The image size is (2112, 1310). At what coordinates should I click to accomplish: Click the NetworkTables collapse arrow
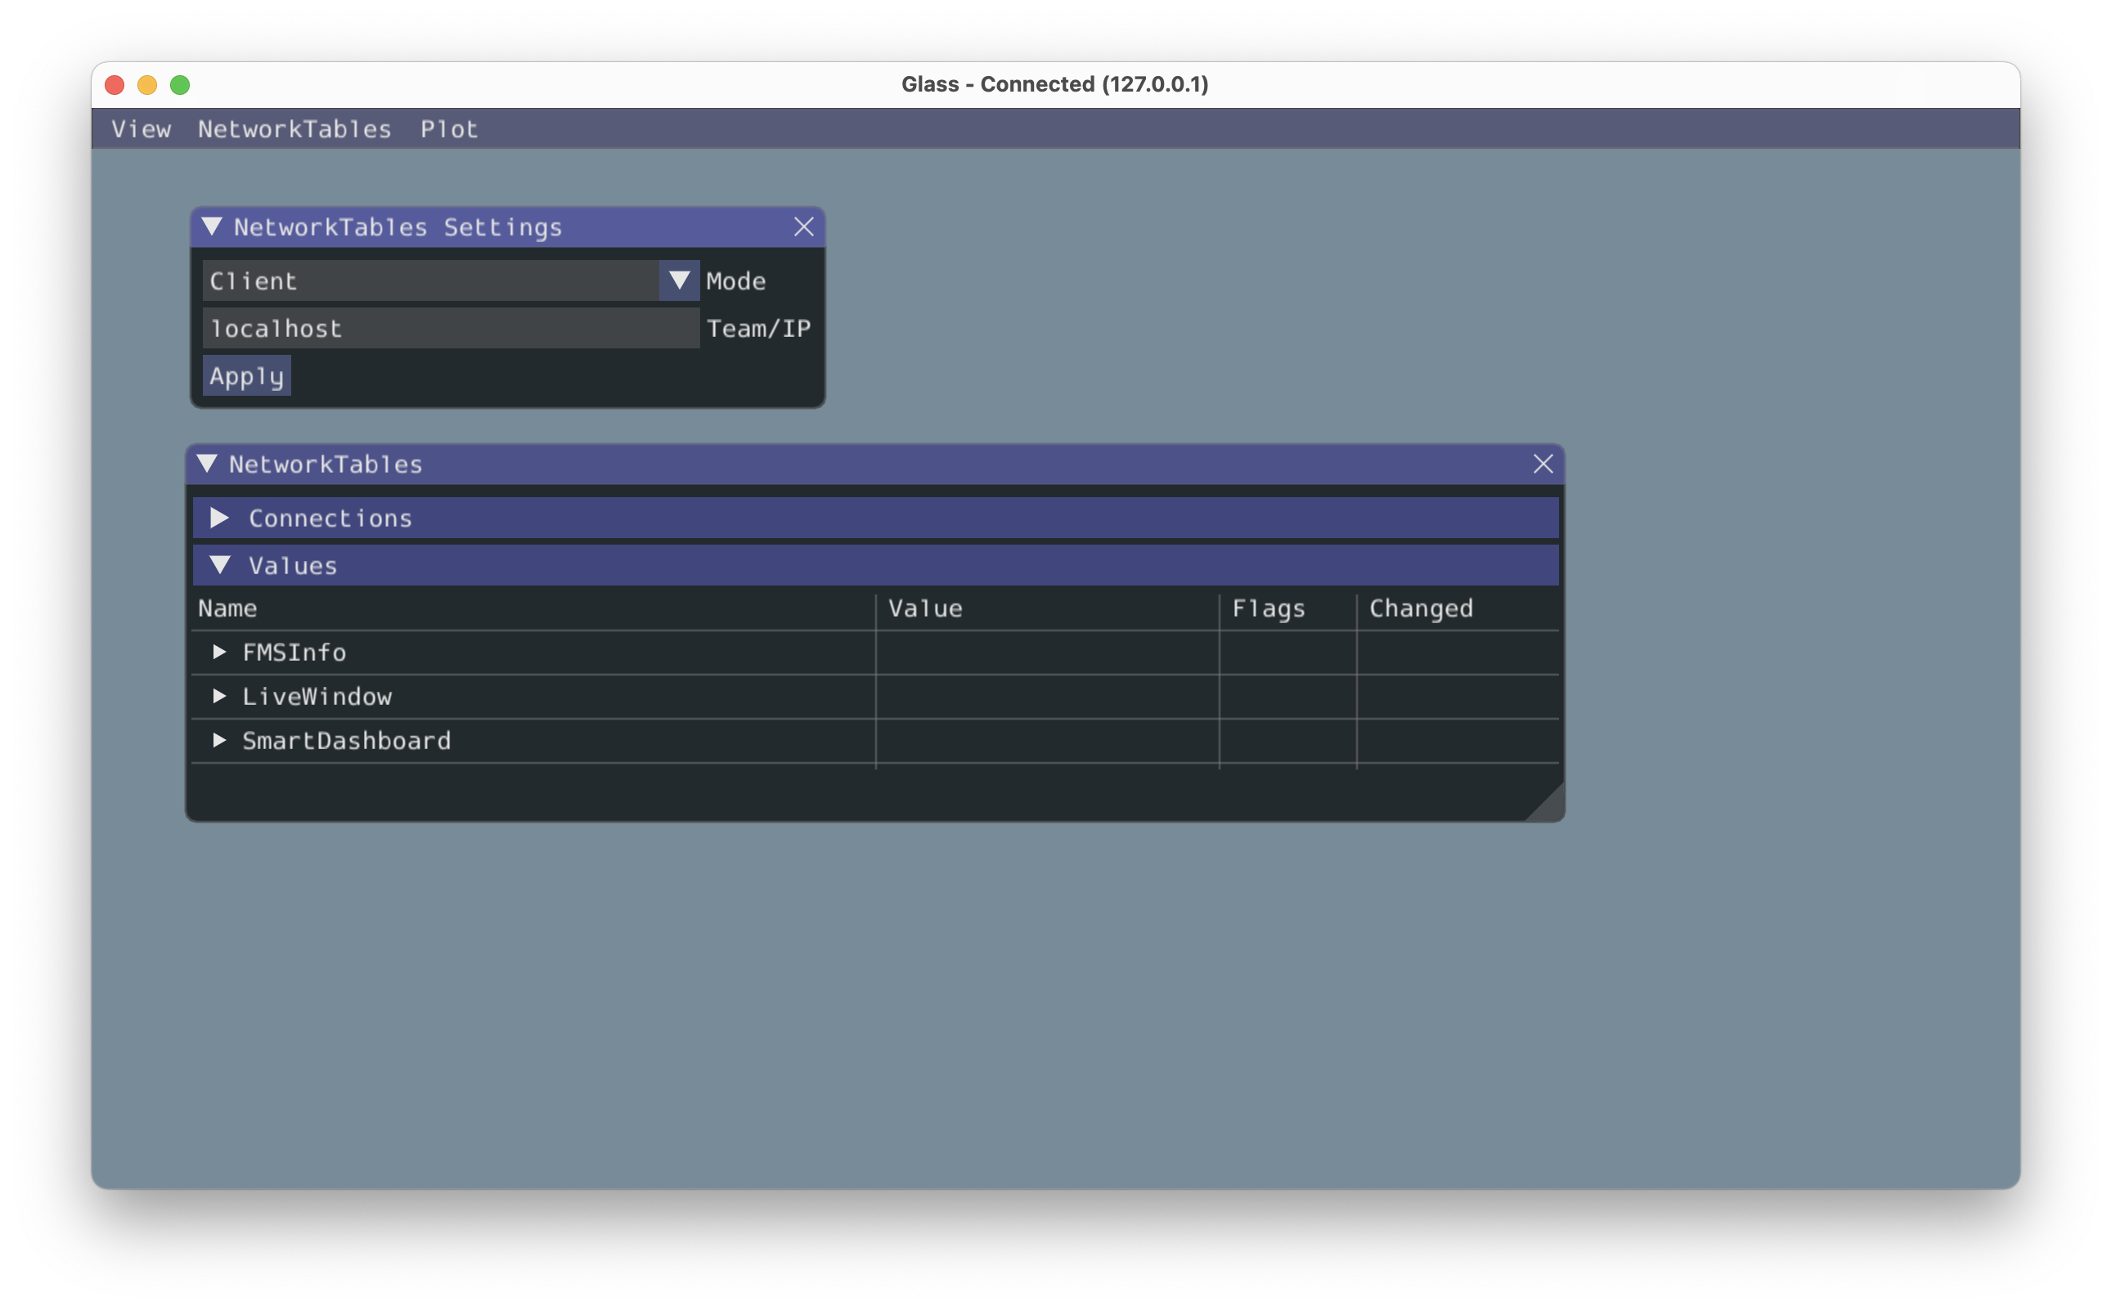[x=211, y=464]
